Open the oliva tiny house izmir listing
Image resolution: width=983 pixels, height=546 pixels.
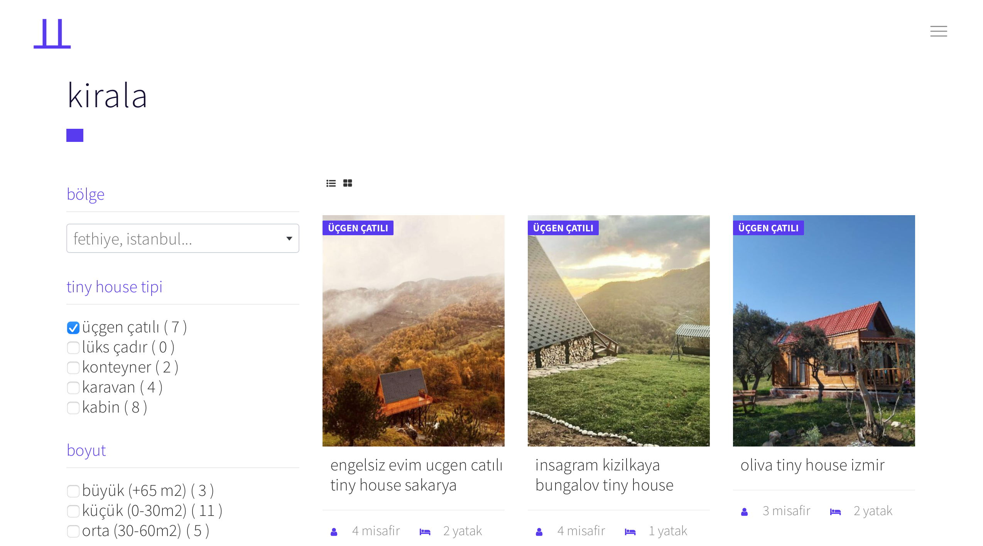pos(813,465)
